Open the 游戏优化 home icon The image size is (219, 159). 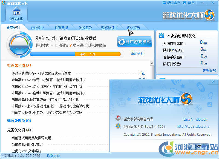point(16,14)
